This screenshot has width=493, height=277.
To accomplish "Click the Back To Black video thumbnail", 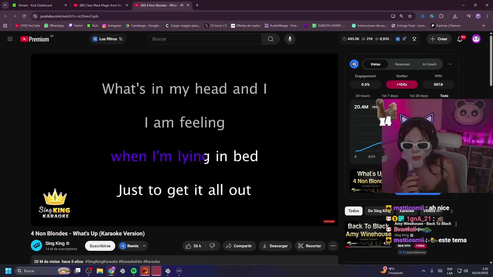I will click(x=369, y=234).
